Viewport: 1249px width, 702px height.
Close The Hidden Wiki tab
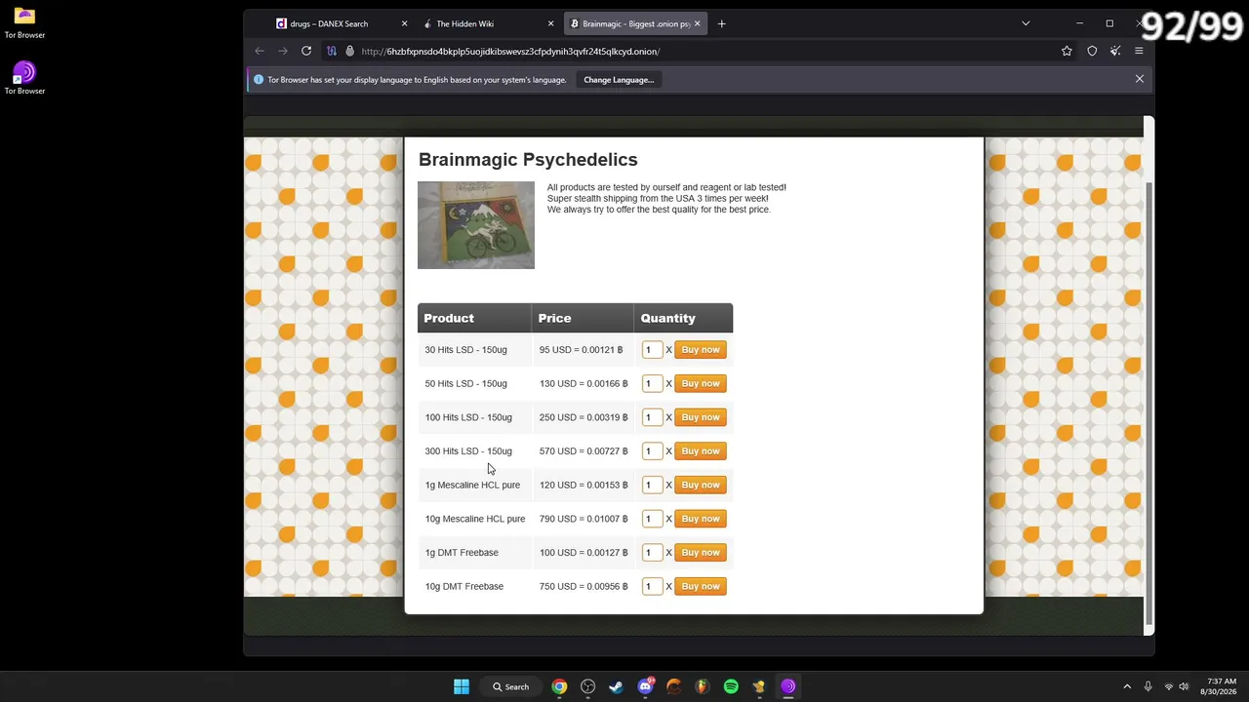[x=550, y=23]
